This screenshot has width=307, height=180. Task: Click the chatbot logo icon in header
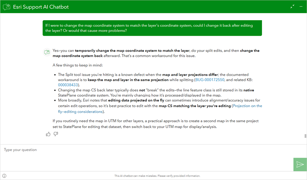tap(7, 7)
